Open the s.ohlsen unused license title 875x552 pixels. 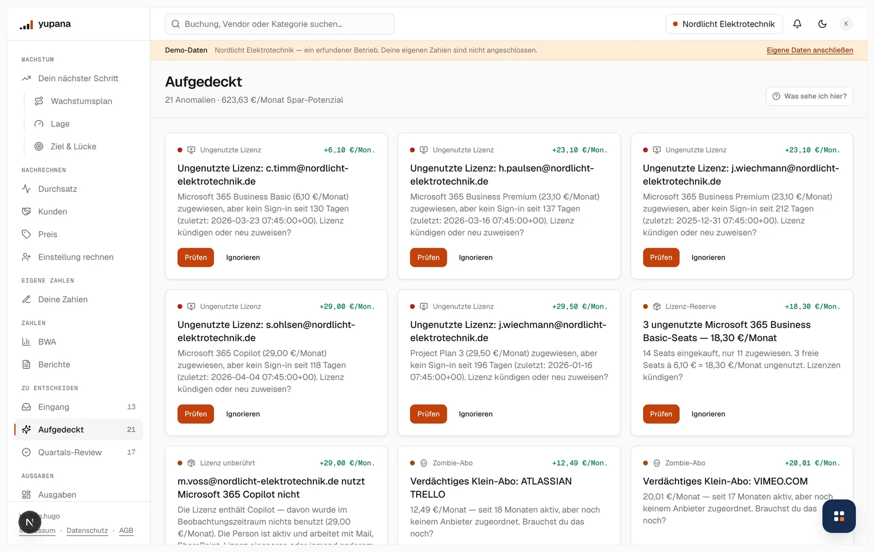tap(266, 331)
